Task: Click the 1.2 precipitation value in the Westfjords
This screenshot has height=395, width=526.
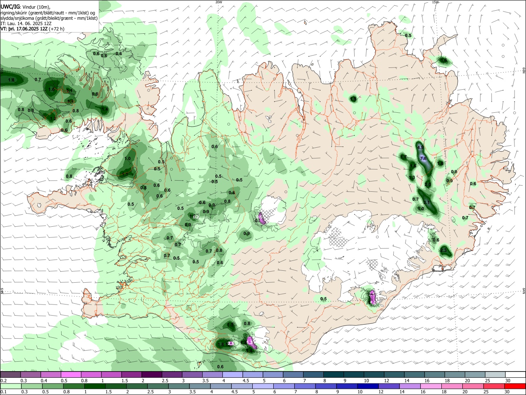Action: click(x=53, y=118)
